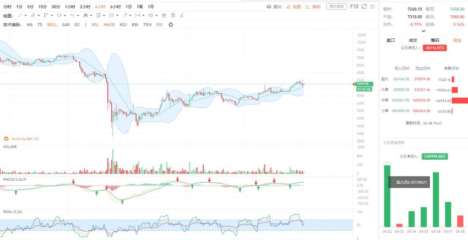Open dropdown arrow beside the line tool
The height and width of the screenshot is (240, 468).
[x=26, y=15]
